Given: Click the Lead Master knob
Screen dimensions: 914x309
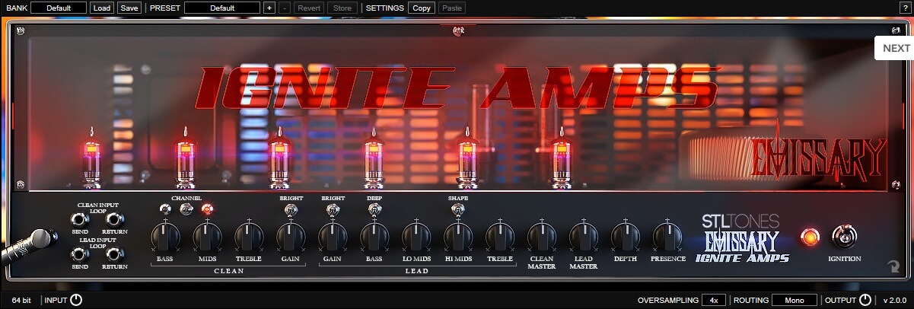Looking at the screenshot, I should tap(584, 236).
